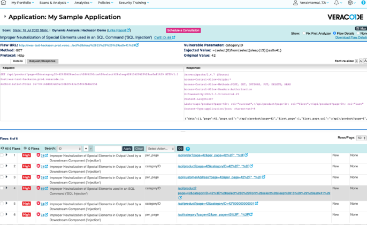
Task: Check the checkbox for flaw row 2
Action: (x=2, y=166)
